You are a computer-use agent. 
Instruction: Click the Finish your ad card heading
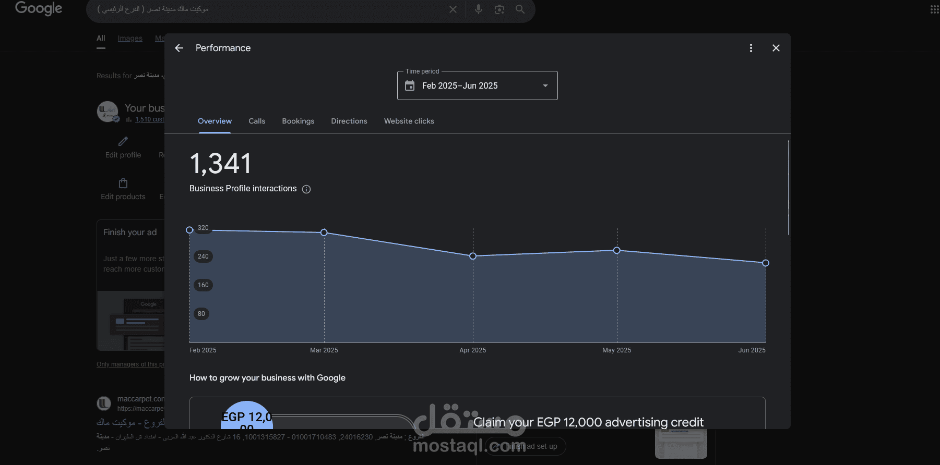(130, 232)
